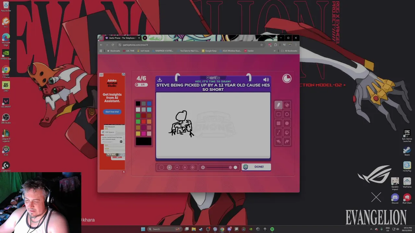
Task: Click the round timer clock icon
Action: [287, 79]
